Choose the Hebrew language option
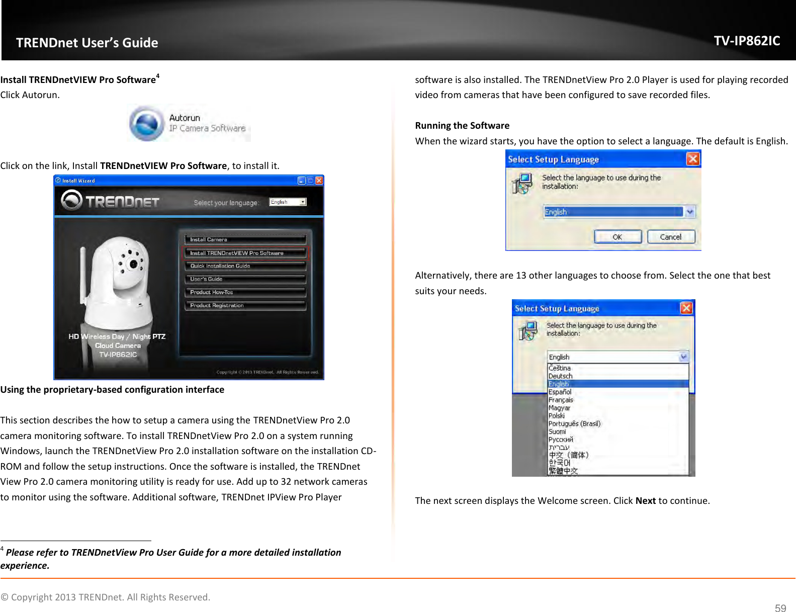 coord(618,448)
